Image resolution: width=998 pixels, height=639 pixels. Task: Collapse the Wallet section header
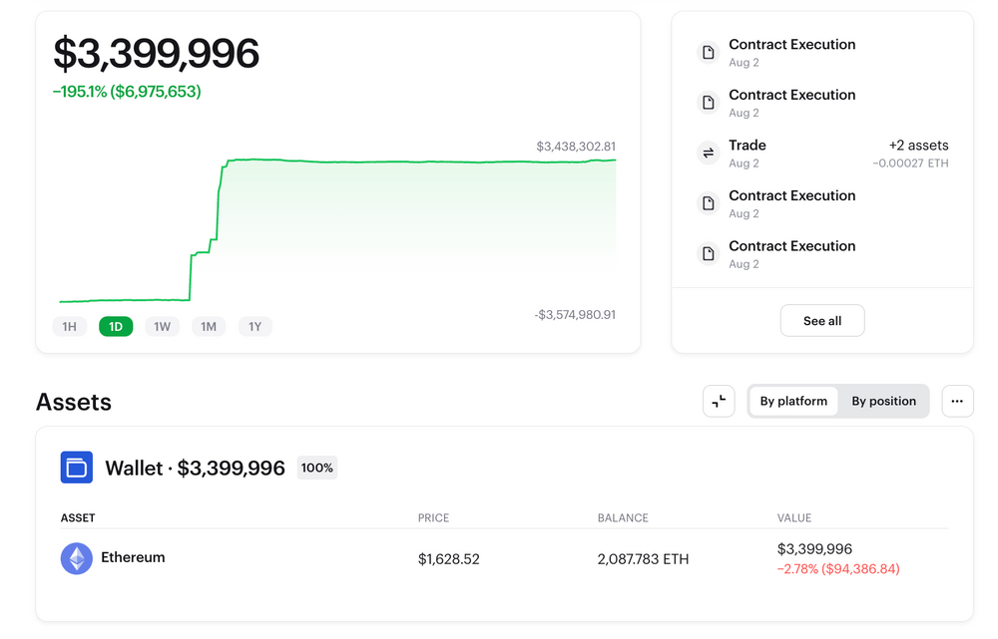click(x=195, y=468)
